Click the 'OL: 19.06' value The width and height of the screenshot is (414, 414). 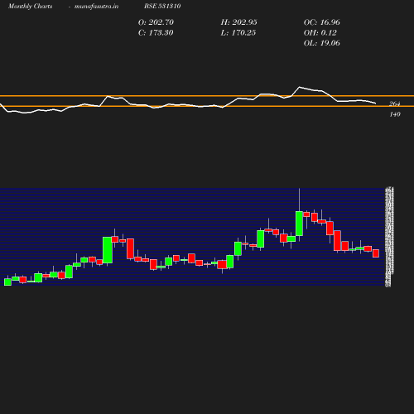pyautogui.click(x=322, y=43)
